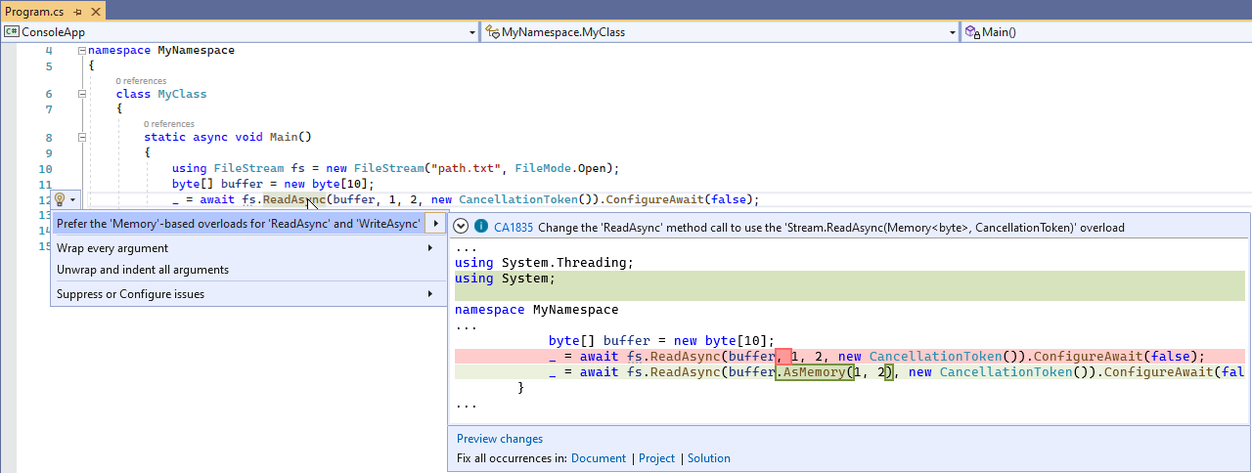Select 'Wrap every argument' menu item
The image size is (1252, 473).
112,248
